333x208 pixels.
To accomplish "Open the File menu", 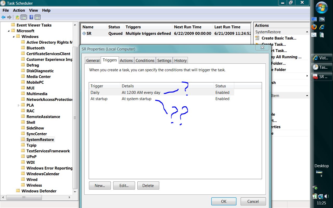I will [x=6, y=10].
